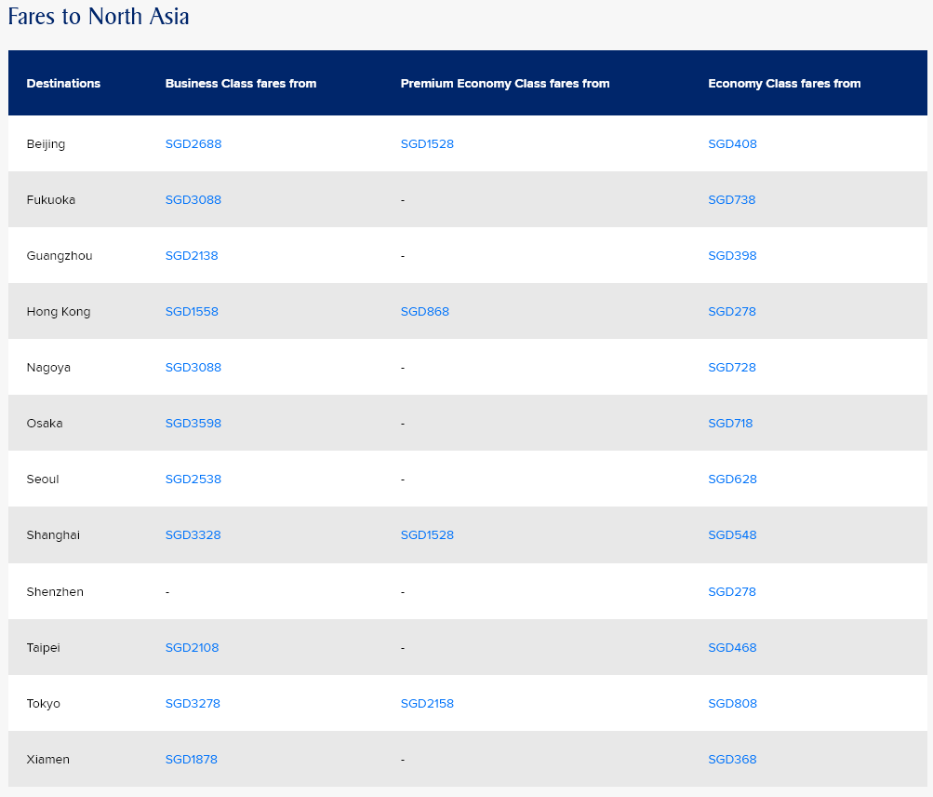The image size is (933, 797).
Task: Click Tokyo Economy fare SGD808
Action: (x=732, y=704)
